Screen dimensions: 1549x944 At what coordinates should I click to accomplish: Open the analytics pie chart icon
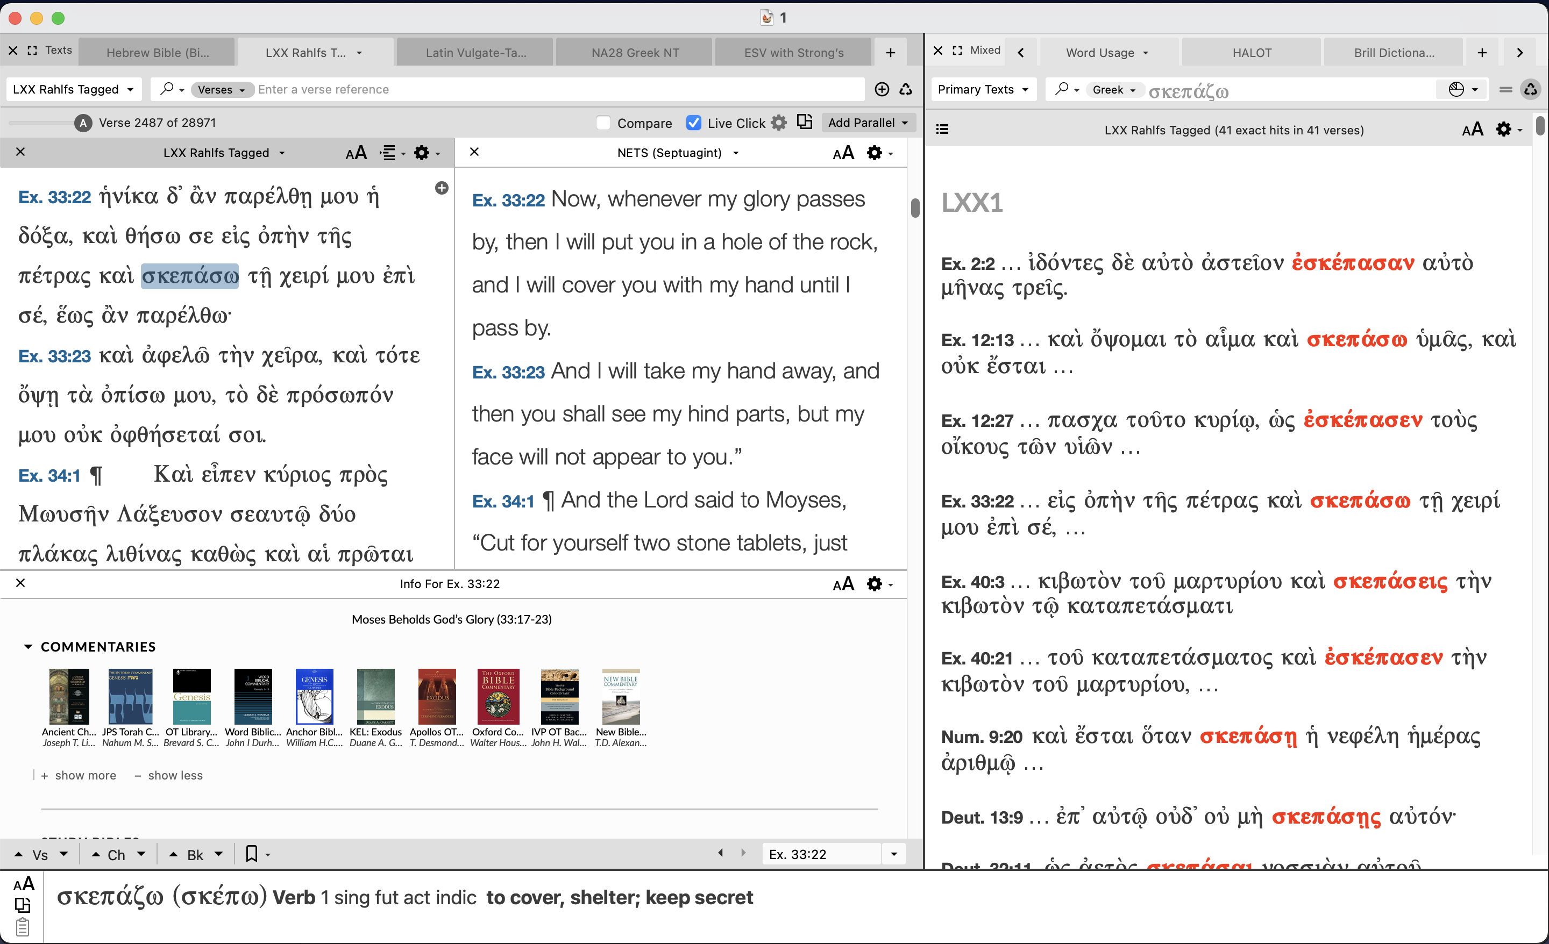click(x=1456, y=89)
